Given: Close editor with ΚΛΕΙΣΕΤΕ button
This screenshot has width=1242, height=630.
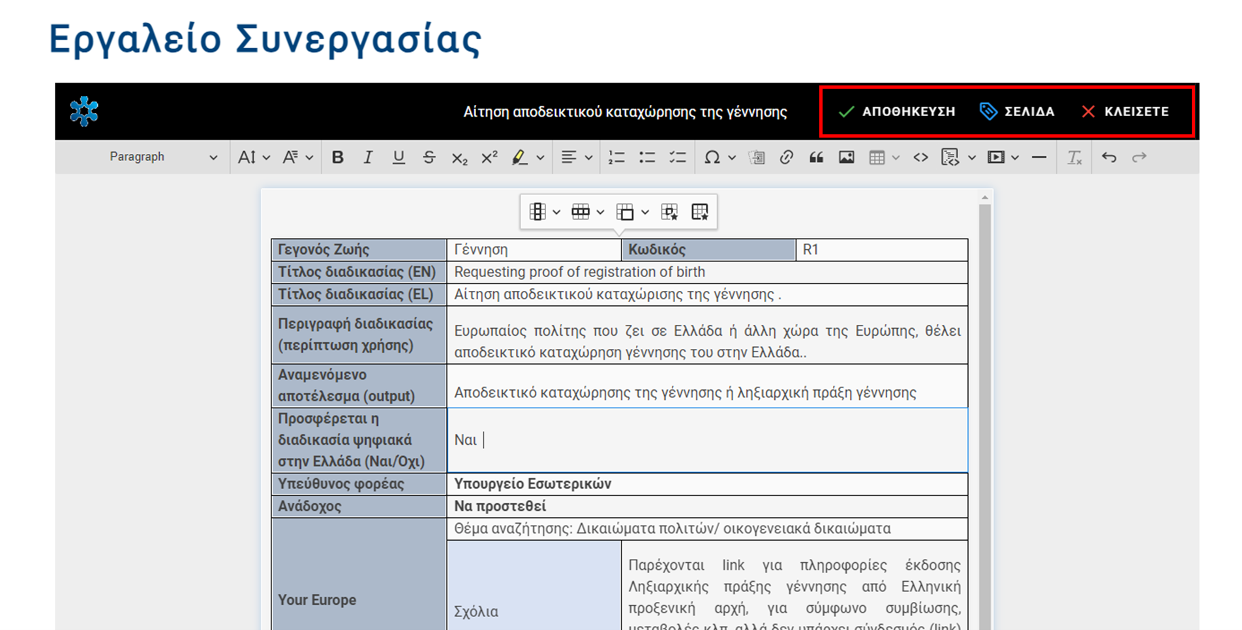Looking at the screenshot, I should [x=1125, y=112].
